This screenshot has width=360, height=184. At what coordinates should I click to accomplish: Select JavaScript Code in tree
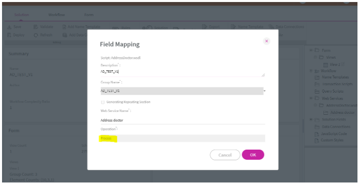[334, 134]
